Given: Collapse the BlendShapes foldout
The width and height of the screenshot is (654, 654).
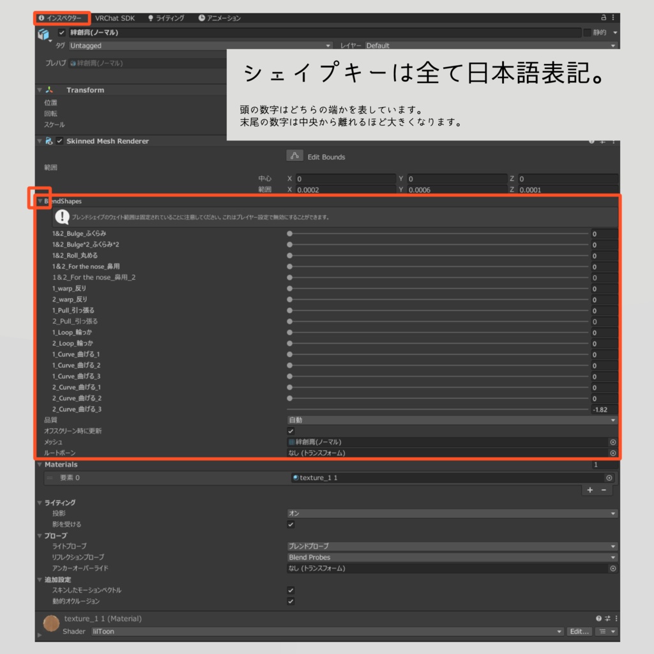Looking at the screenshot, I should point(40,201).
